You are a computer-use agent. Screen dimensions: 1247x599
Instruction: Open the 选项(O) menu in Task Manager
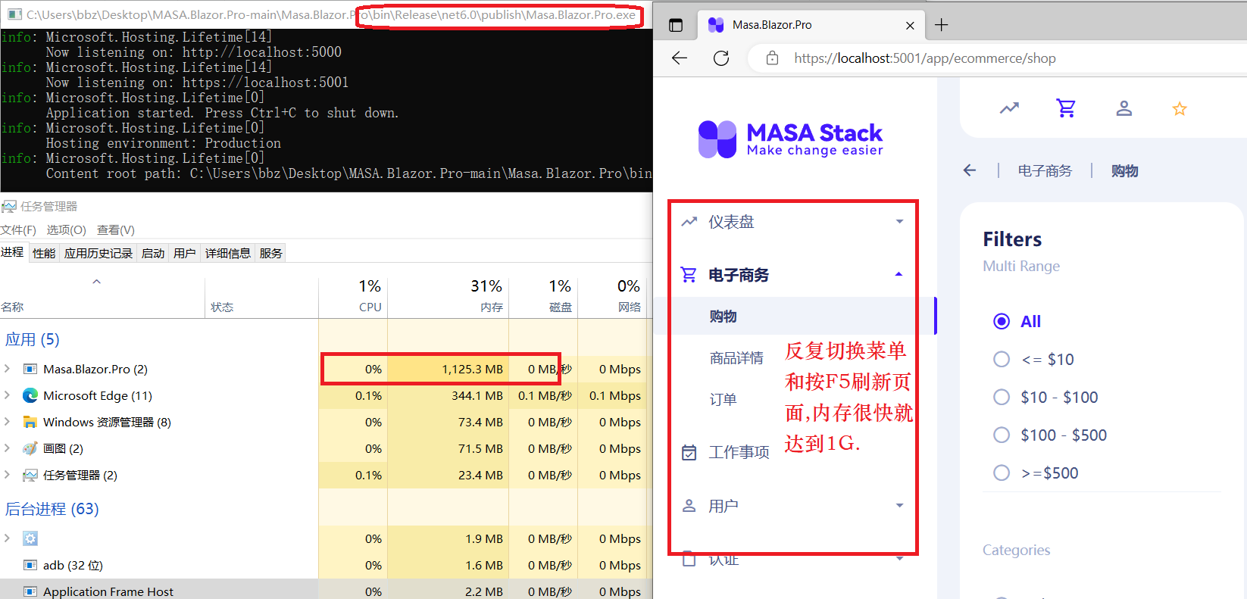click(x=66, y=229)
